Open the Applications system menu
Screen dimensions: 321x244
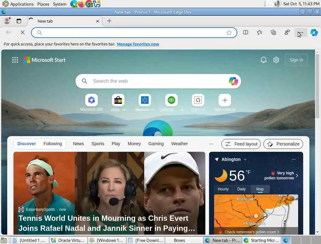tap(18, 4)
